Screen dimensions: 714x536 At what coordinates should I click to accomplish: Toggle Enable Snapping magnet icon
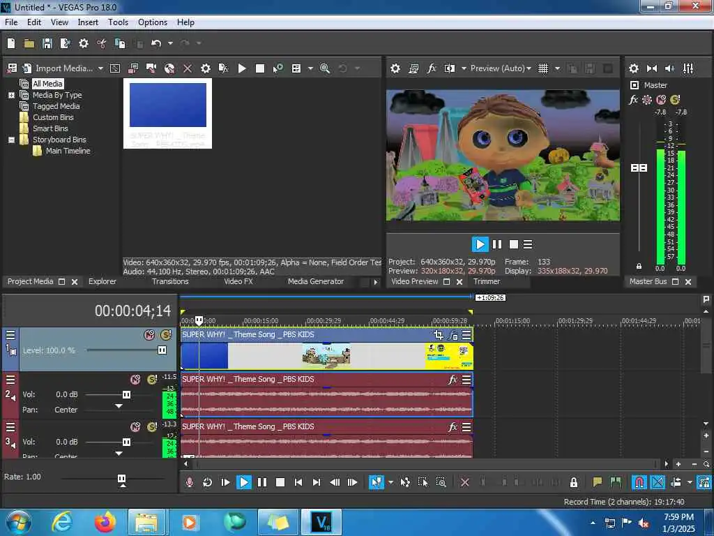[639, 482]
